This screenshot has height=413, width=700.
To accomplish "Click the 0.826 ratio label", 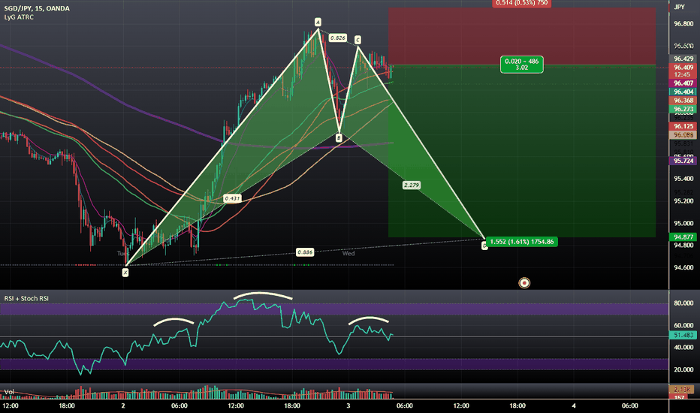I will (x=337, y=38).
